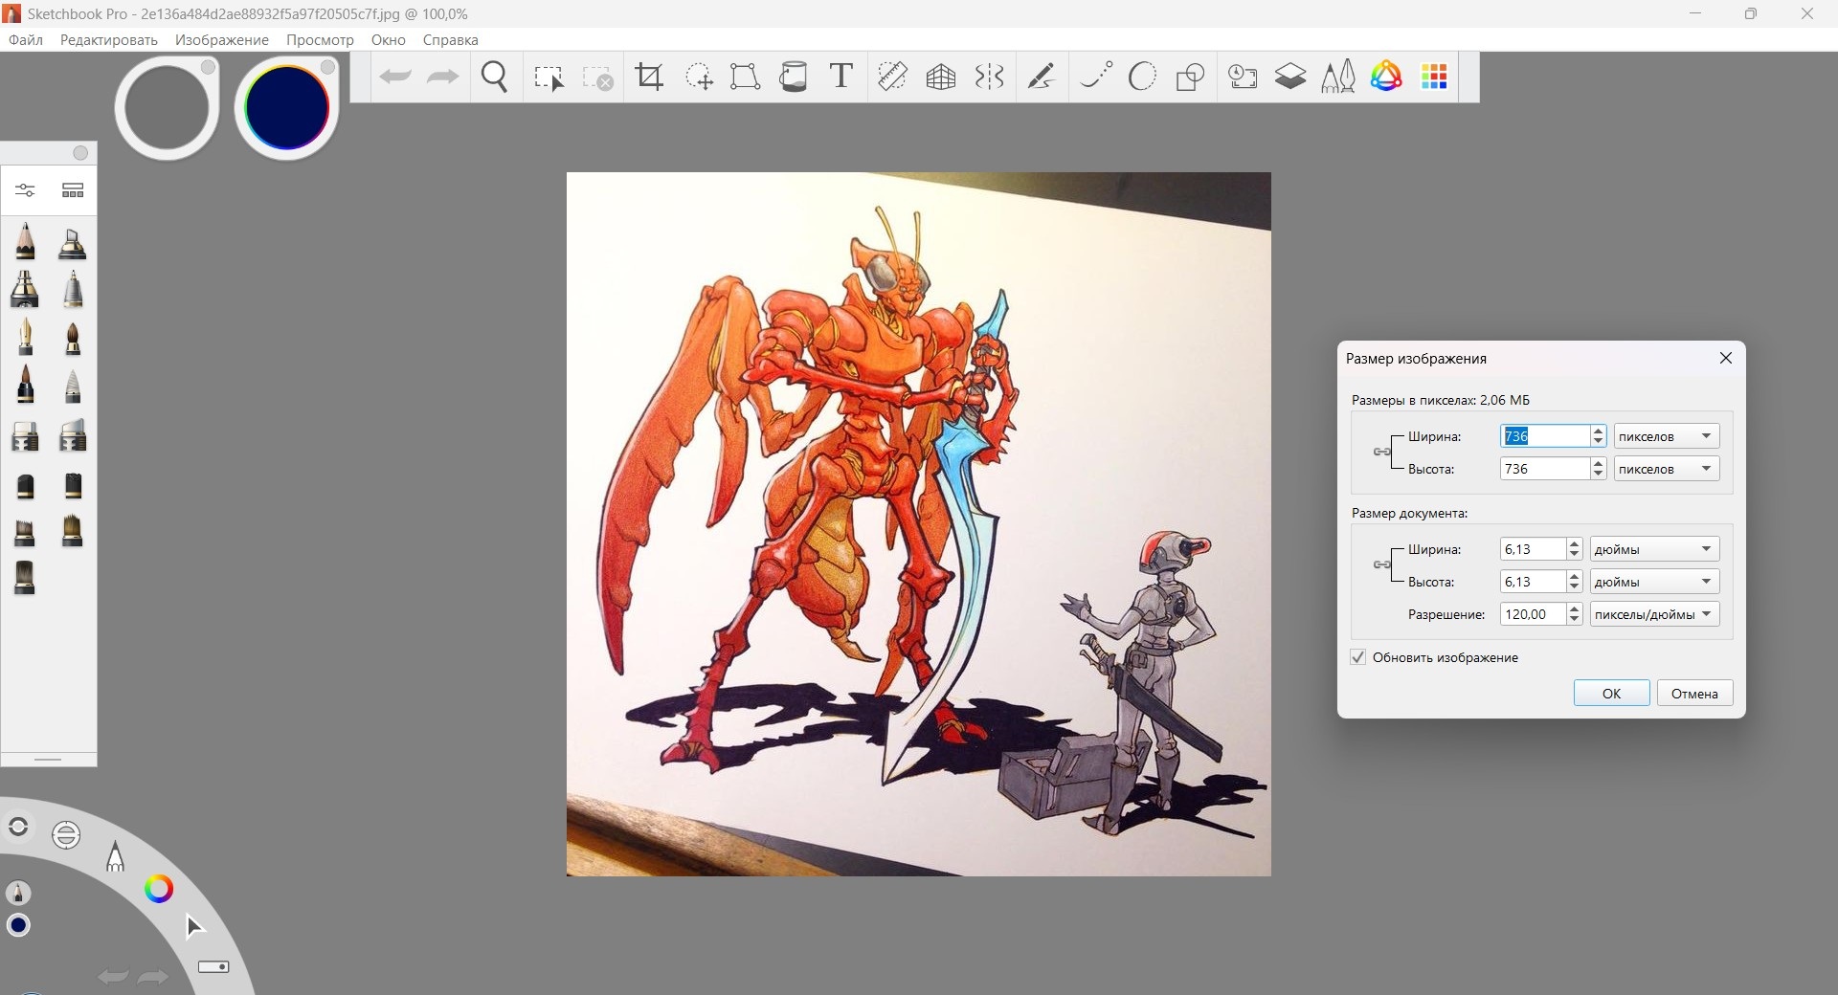1838x995 pixels.
Task: Enable the Symmetry tool
Action: pos(989,77)
